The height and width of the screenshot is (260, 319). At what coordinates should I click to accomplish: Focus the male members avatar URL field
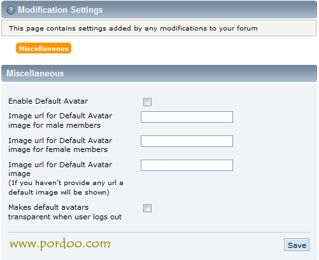(187, 117)
